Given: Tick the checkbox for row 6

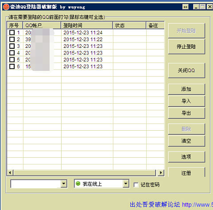Looking at the screenshot, I should (x=12, y=66).
